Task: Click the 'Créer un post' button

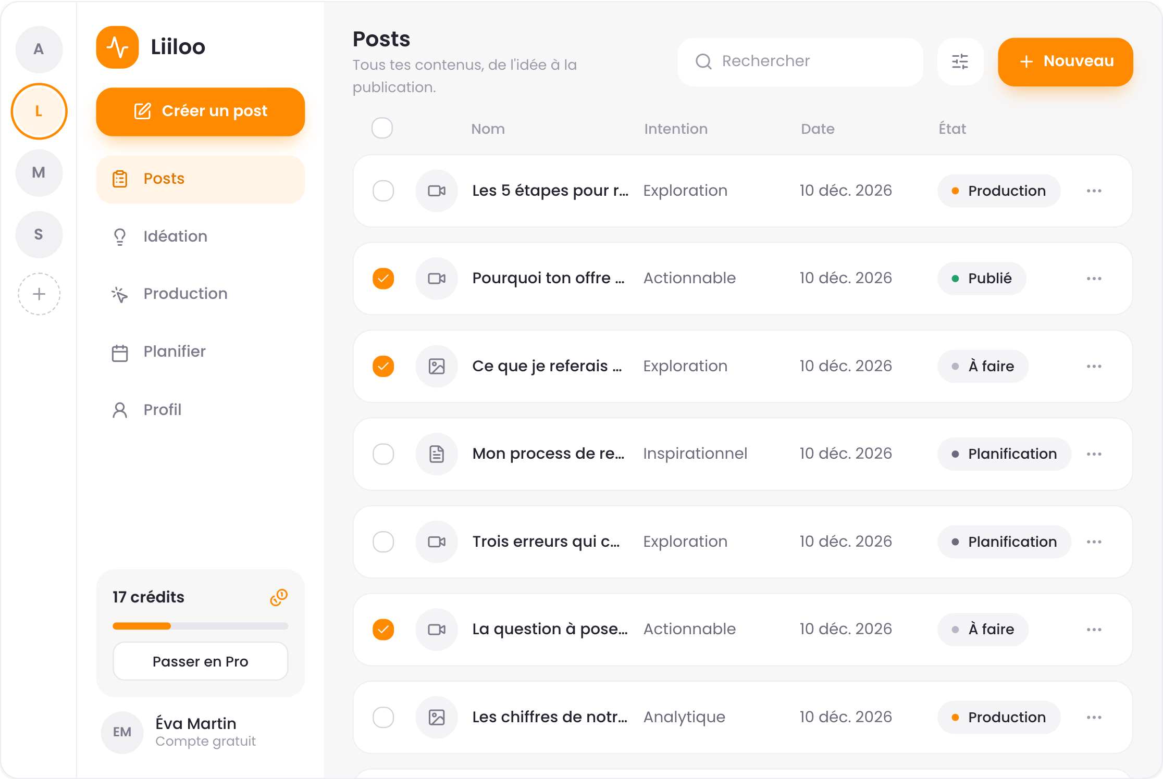Action: (x=201, y=111)
